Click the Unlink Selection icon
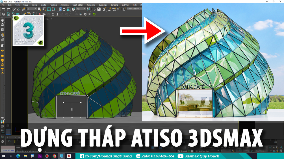This screenshot has width=284, height=159. [19, 9]
